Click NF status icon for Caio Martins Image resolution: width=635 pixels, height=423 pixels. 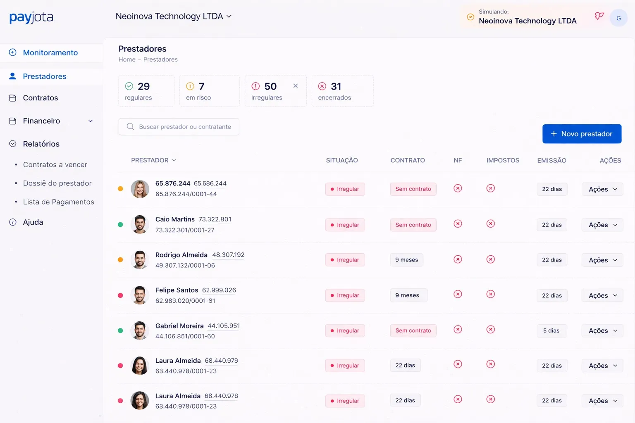tap(458, 224)
